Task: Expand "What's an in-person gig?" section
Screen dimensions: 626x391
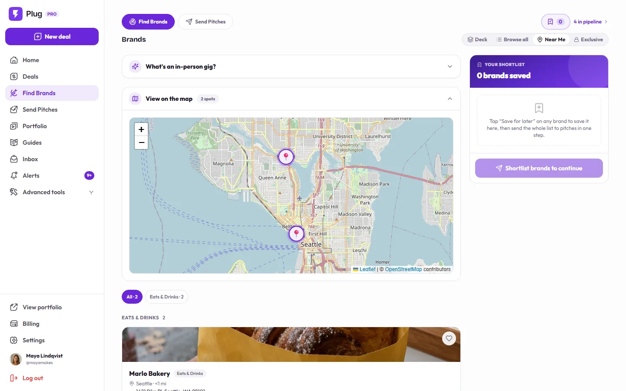Action: [x=291, y=66]
